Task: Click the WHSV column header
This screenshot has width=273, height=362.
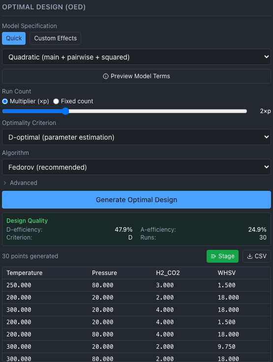Action: pyautogui.click(x=227, y=273)
